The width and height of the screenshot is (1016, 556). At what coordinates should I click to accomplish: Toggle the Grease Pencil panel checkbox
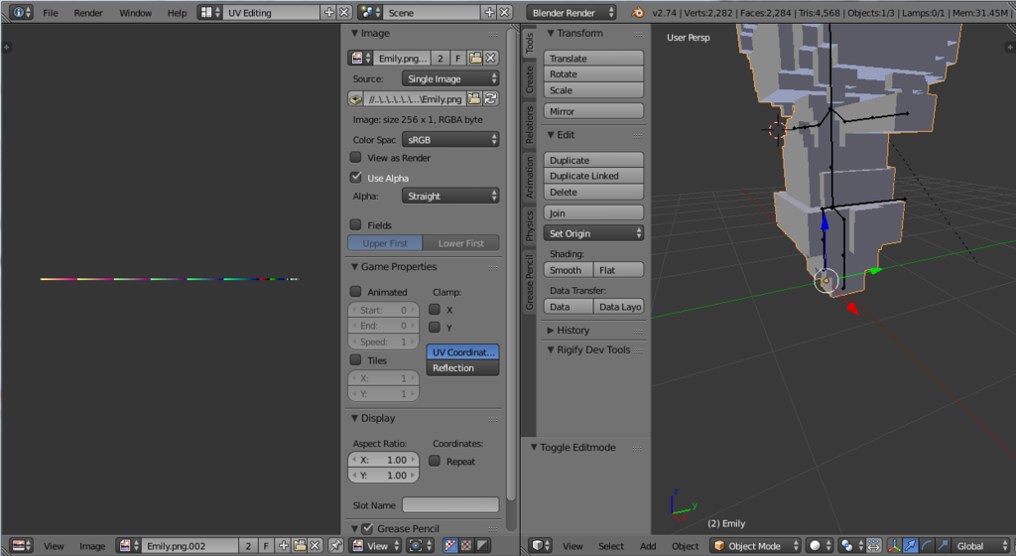(x=367, y=529)
